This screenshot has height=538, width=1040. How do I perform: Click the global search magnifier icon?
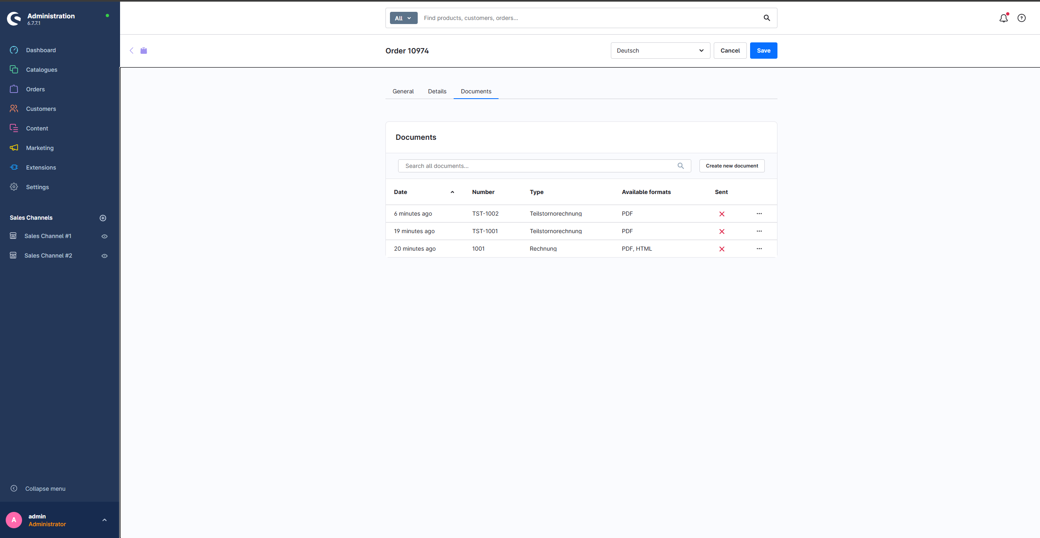tap(766, 18)
